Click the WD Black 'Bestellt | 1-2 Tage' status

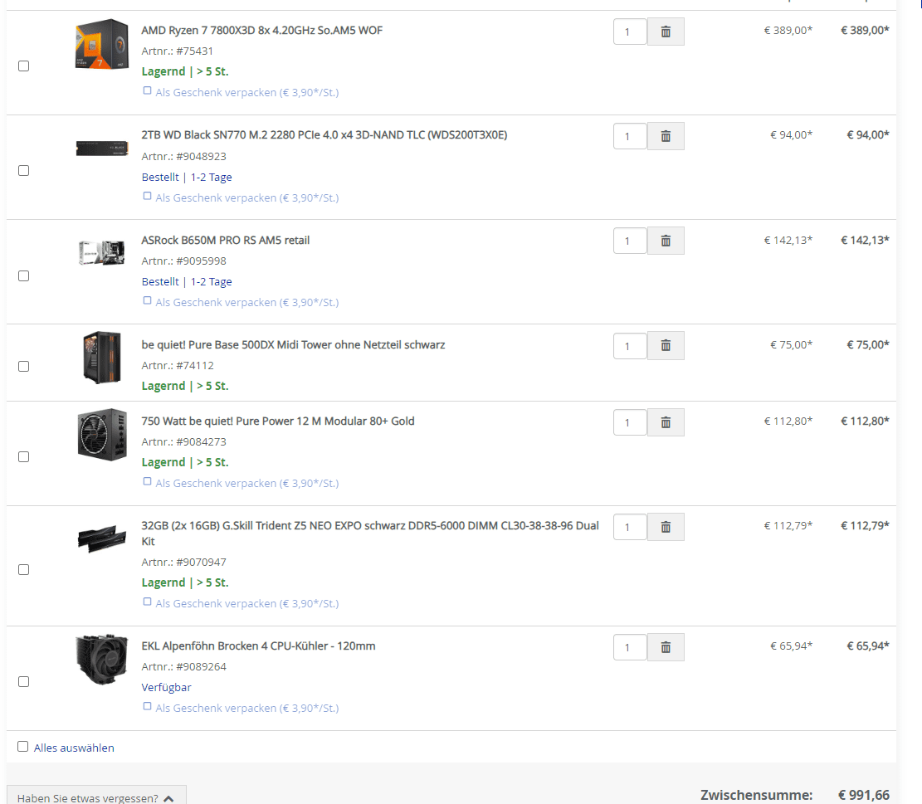[x=187, y=178]
